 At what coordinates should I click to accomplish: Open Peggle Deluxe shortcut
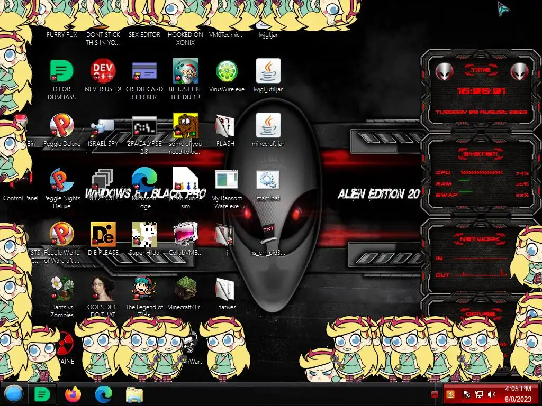coord(61,125)
